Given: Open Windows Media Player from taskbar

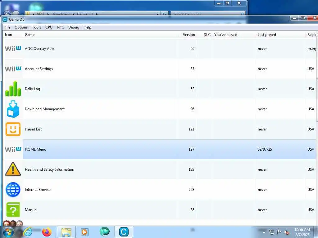Looking at the screenshot, I should pyautogui.click(x=84, y=232).
